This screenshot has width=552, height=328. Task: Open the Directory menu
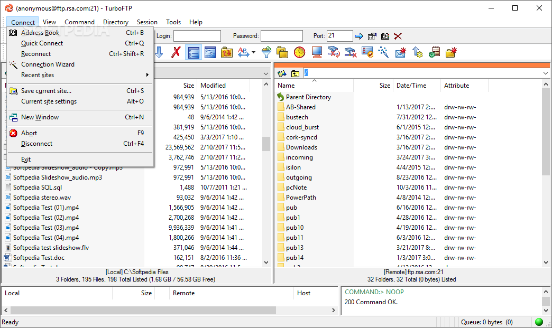pyautogui.click(x=115, y=22)
